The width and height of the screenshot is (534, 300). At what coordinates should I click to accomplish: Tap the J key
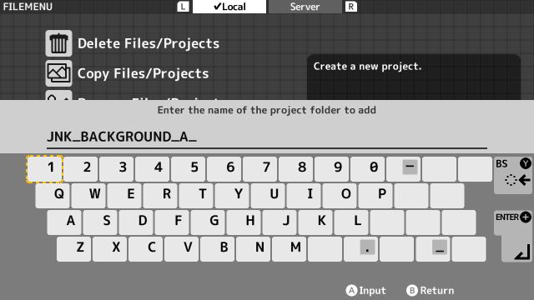(280, 222)
